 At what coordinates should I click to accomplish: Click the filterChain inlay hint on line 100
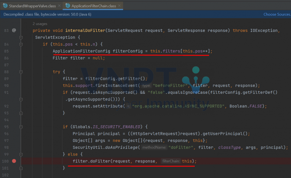tap(171, 161)
